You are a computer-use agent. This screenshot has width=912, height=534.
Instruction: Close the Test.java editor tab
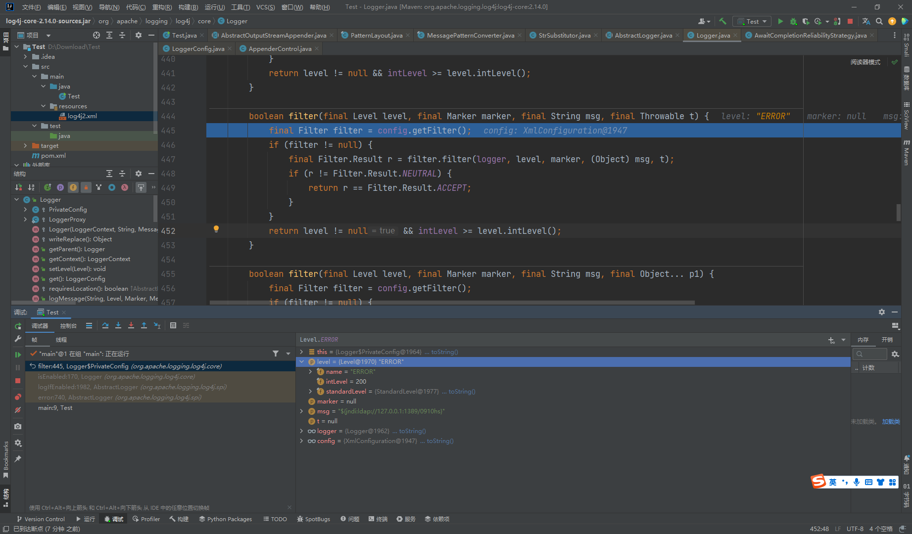click(202, 36)
